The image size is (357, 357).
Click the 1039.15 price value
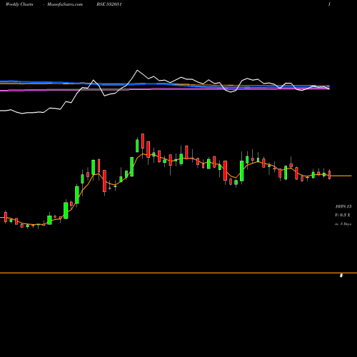pyautogui.click(x=343, y=206)
